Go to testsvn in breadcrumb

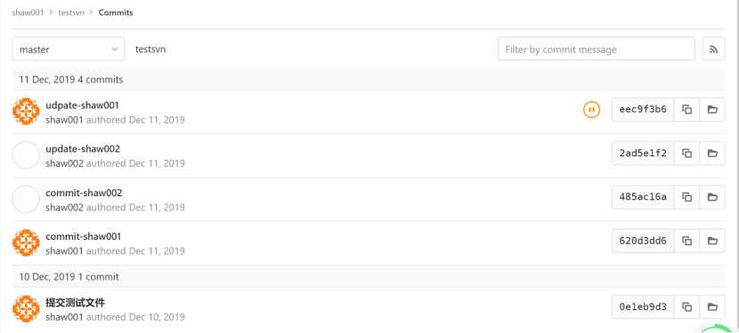(x=71, y=12)
